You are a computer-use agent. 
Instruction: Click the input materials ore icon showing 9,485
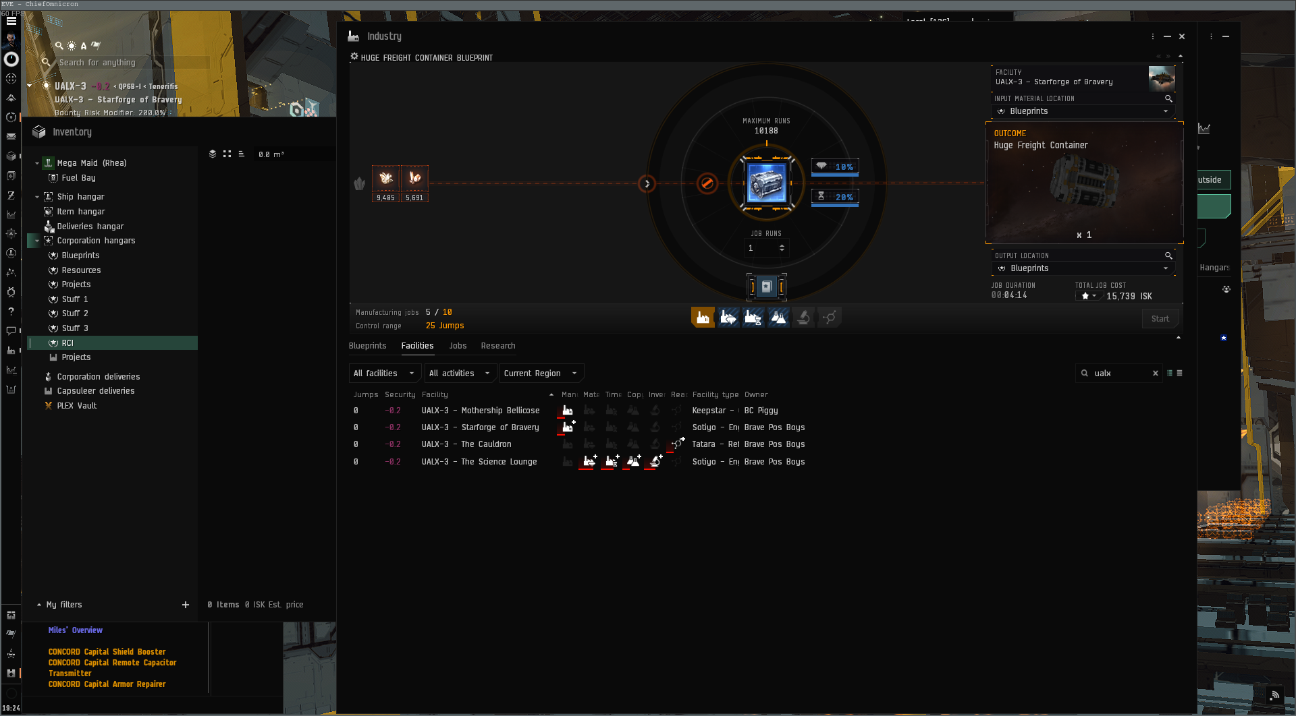386,179
